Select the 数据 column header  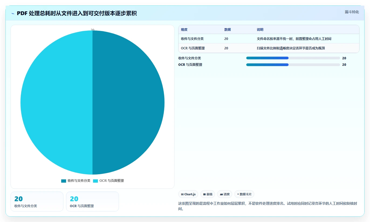click(x=227, y=30)
